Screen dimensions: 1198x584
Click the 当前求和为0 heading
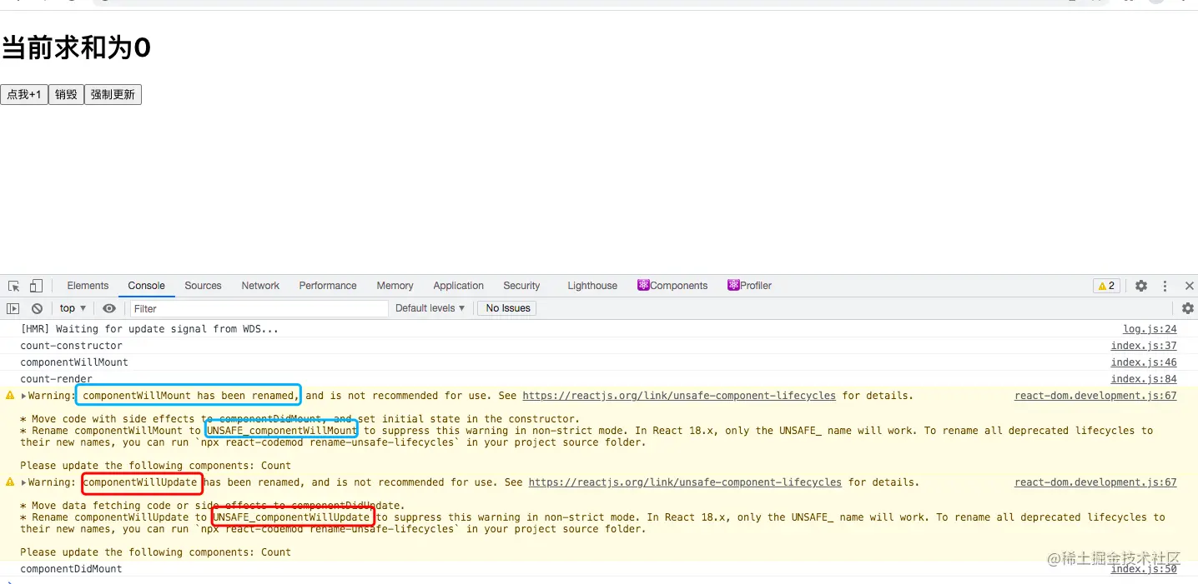(x=76, y=48)
